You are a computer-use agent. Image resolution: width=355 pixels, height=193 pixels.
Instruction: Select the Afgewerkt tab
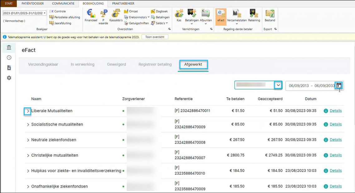pos(193,65)
